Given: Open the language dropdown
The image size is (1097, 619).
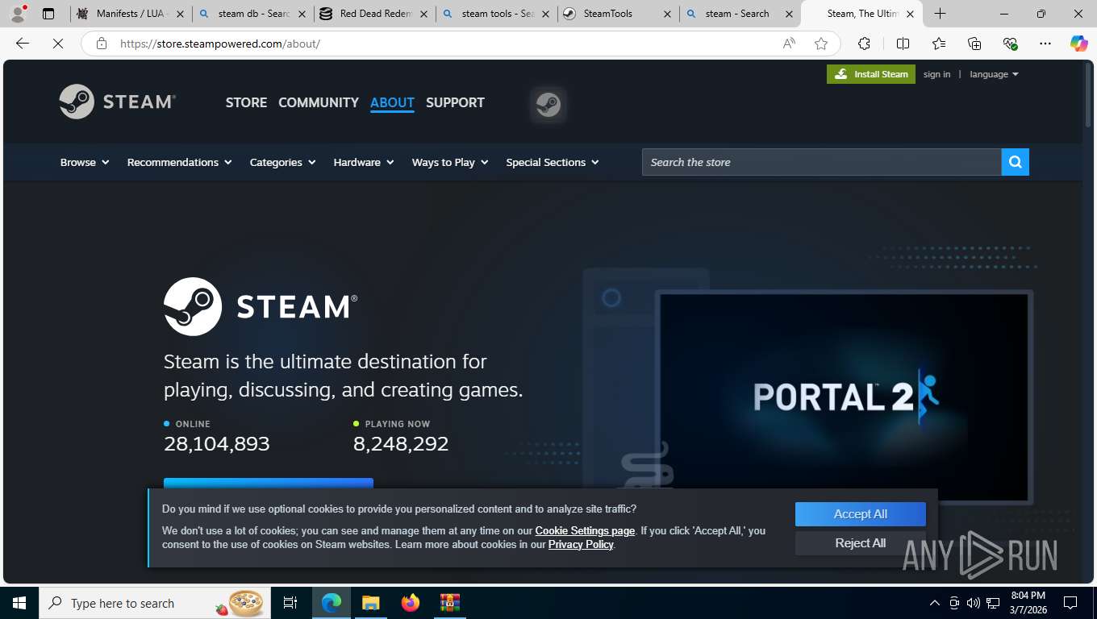Looking at the screenshot, I should click(994, 74).
